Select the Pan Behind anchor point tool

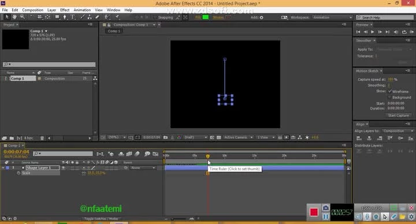click(x=48, y=17)
